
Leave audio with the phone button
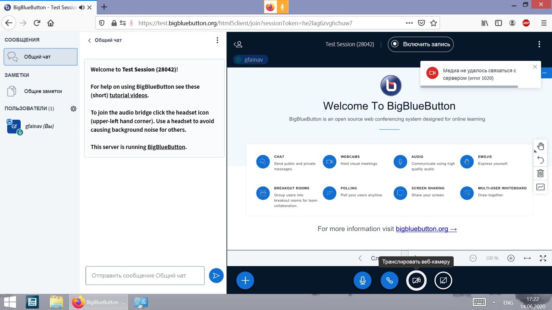click(389, 281)
